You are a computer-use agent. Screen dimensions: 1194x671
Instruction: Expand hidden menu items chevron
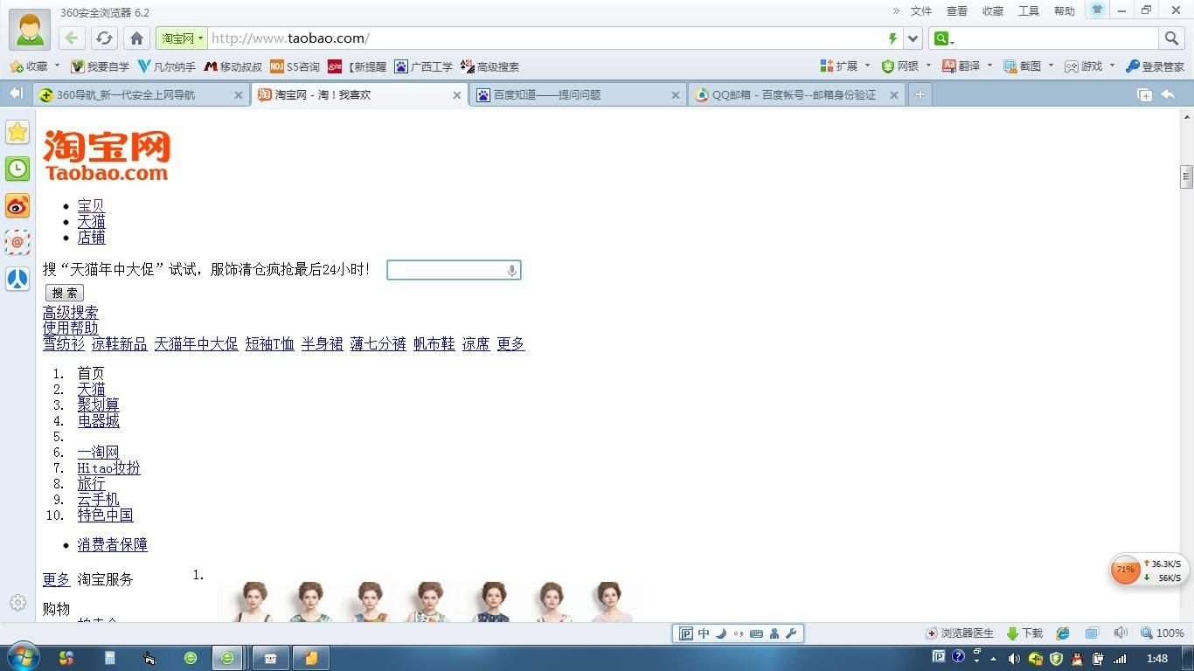(896, 10)
